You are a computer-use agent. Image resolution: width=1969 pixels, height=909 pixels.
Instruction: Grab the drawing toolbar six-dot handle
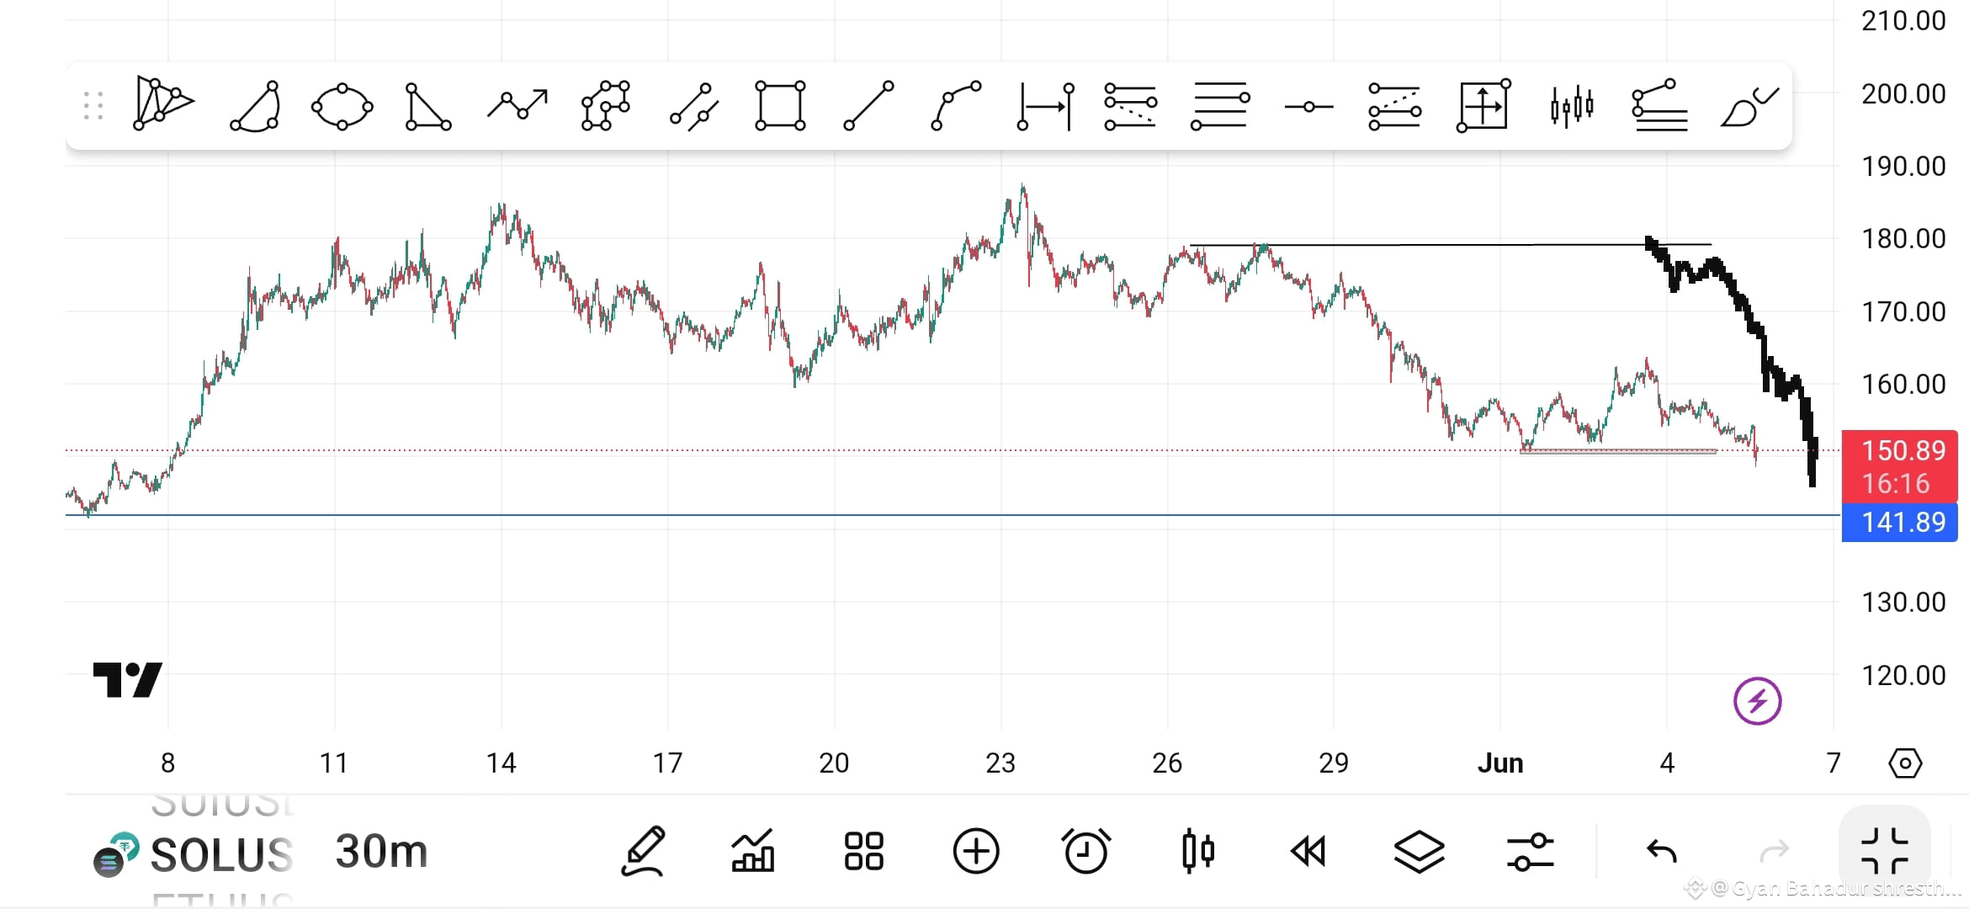(x=93, y=106)
